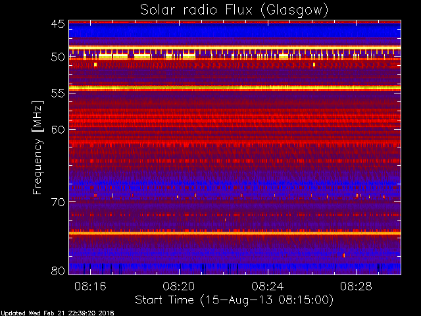Select the 55 MHz frequency axis label
421x316 pixels.
58,93
